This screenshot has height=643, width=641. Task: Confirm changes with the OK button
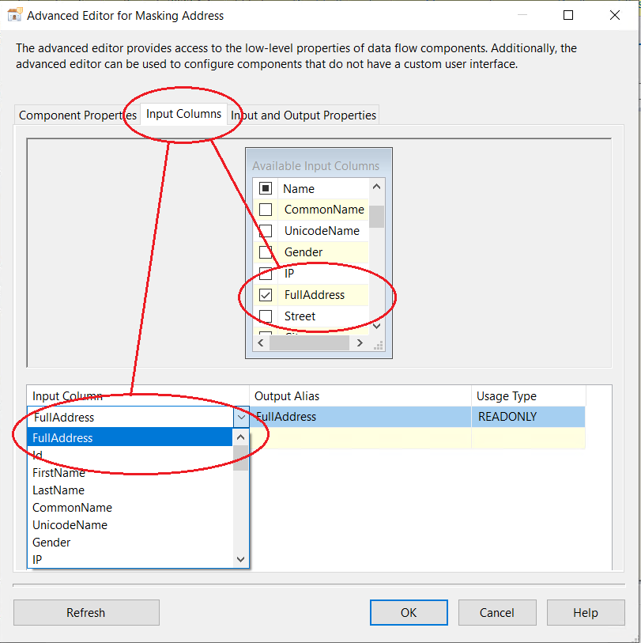pos(409,612)
